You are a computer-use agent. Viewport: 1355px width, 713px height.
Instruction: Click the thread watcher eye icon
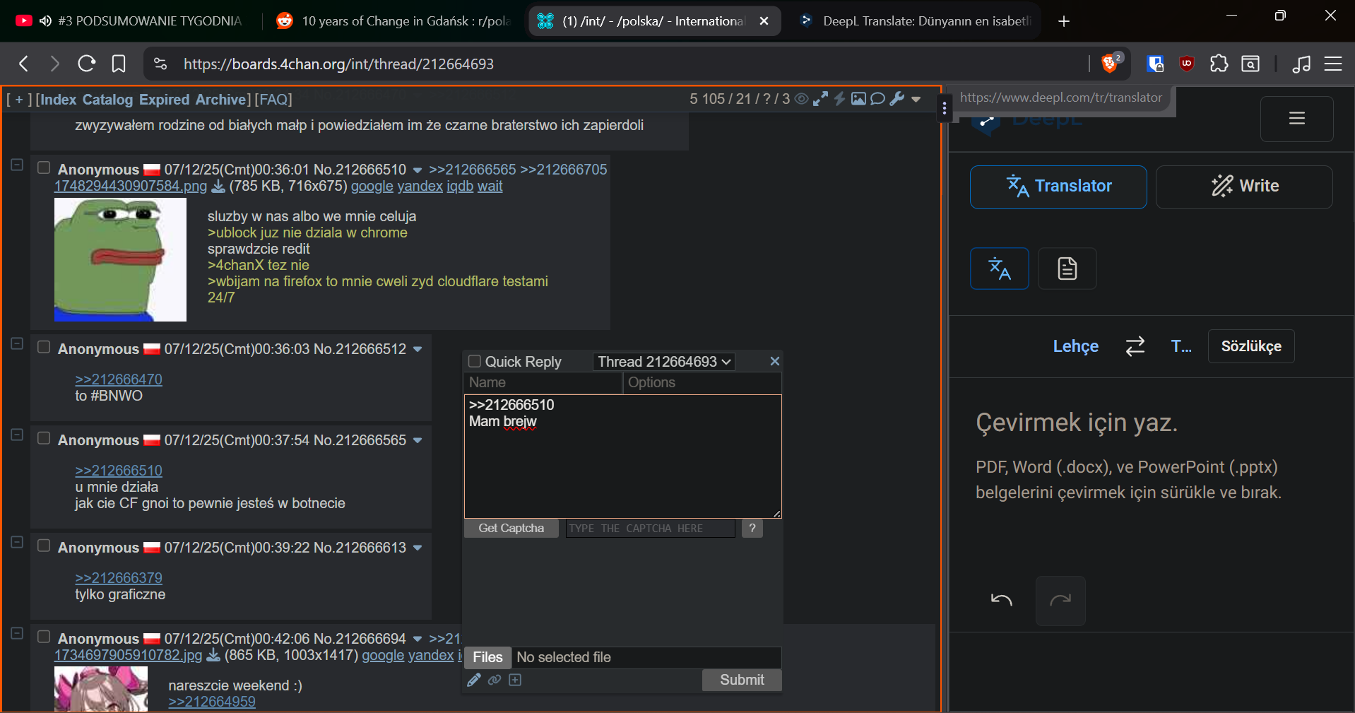pos(801,99)
